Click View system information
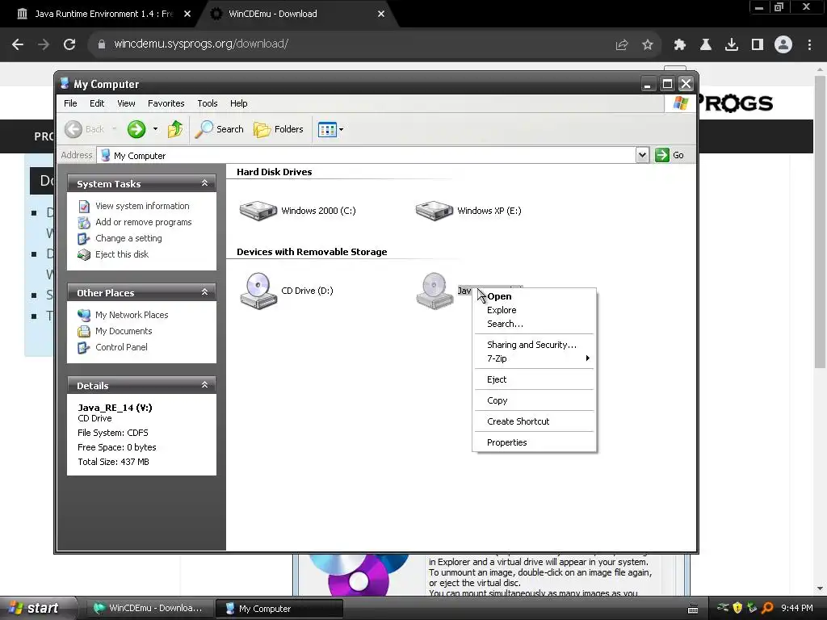 tap(142, 206)
